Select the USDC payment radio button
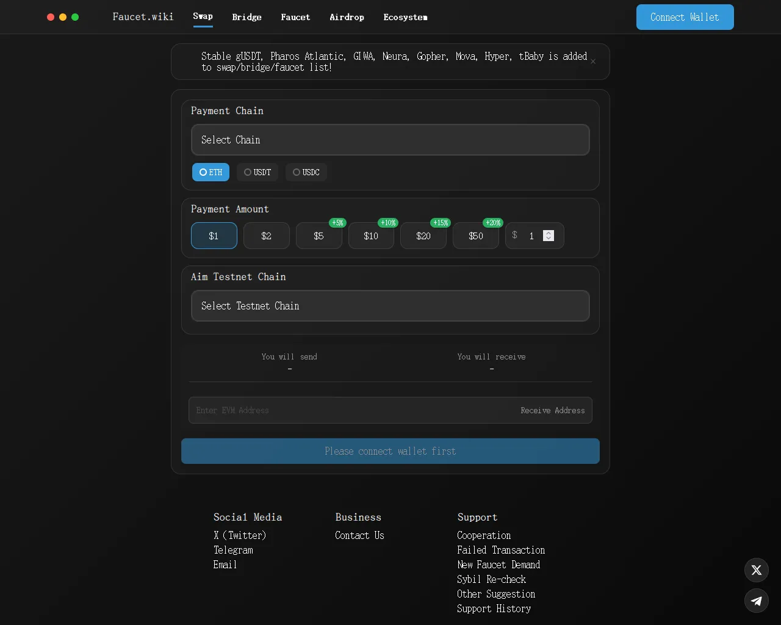781x625 pixels. [306, 172]
